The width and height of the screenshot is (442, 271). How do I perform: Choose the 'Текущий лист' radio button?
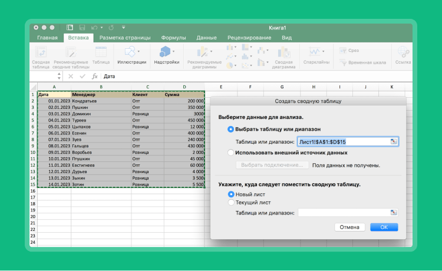pos(230,202)
